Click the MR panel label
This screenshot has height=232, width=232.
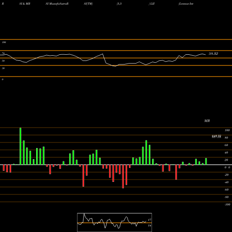pyautogui.click(x=207, y=121)
